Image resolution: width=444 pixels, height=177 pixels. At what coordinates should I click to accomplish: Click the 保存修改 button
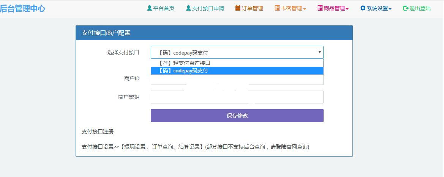point(237,116)
